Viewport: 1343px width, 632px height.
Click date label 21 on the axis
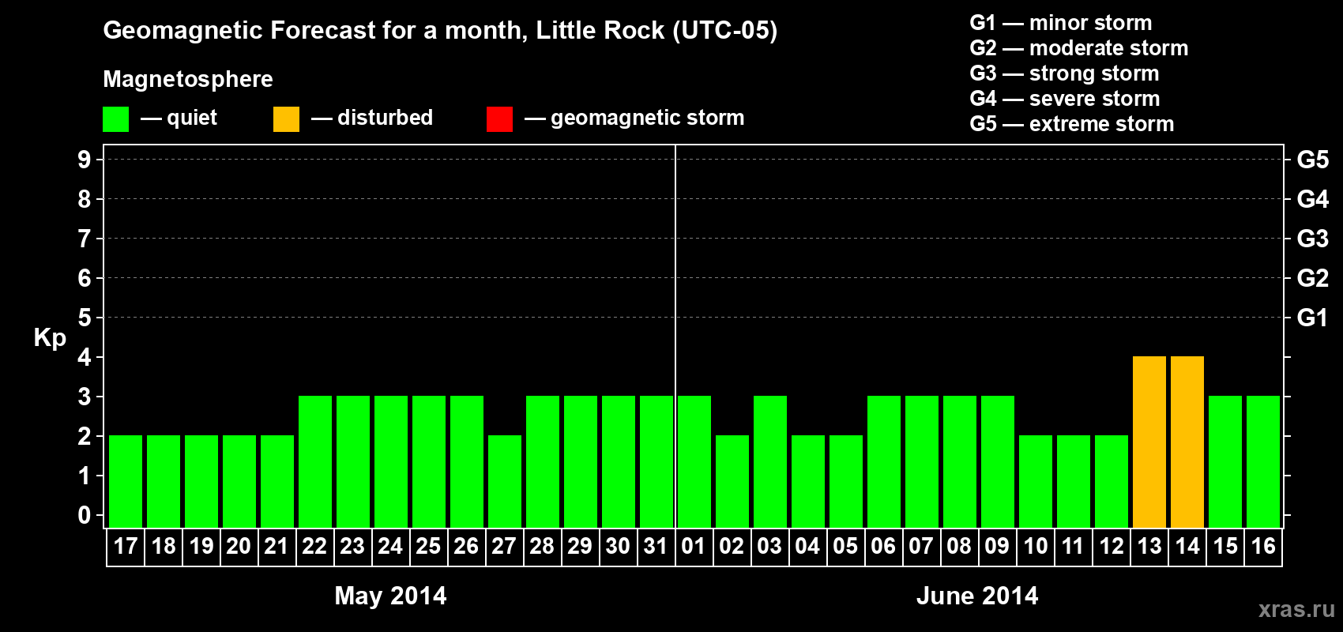click(276, 547)
